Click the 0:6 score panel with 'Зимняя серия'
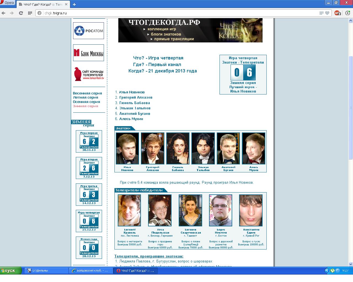This screenshot has width=353, height=282. tap(243, 75)
